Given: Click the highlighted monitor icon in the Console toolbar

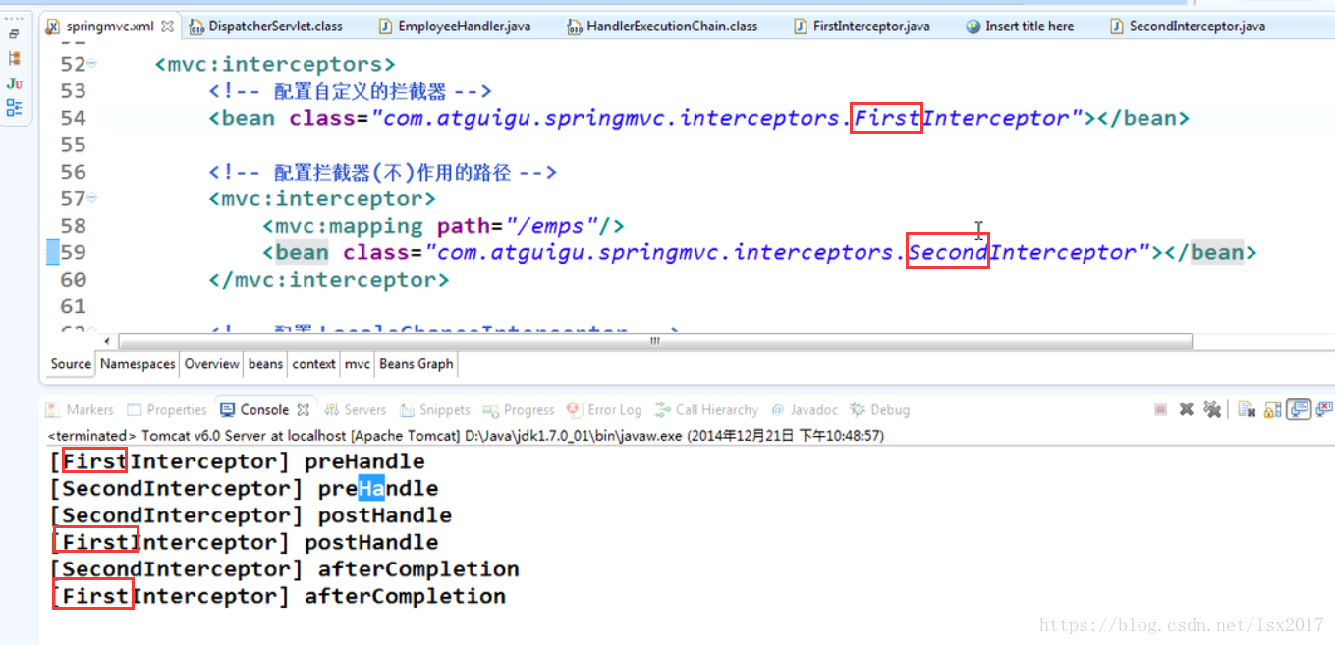Looking at the screenshot, I should pyautogui.click(x=1300, y=409).
